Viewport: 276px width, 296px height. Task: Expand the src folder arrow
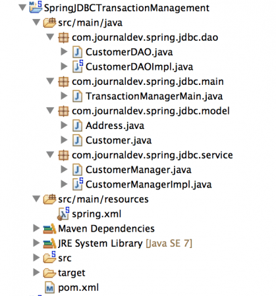[x=36, y=258]
